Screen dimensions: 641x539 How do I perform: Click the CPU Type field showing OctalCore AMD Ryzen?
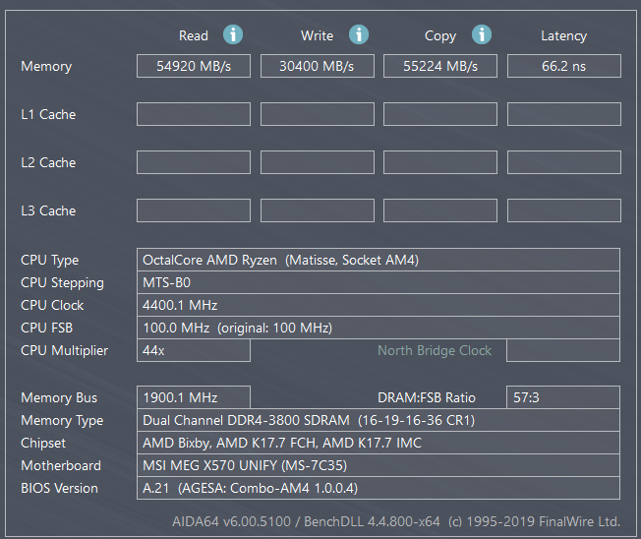click(x=379, y=260)
